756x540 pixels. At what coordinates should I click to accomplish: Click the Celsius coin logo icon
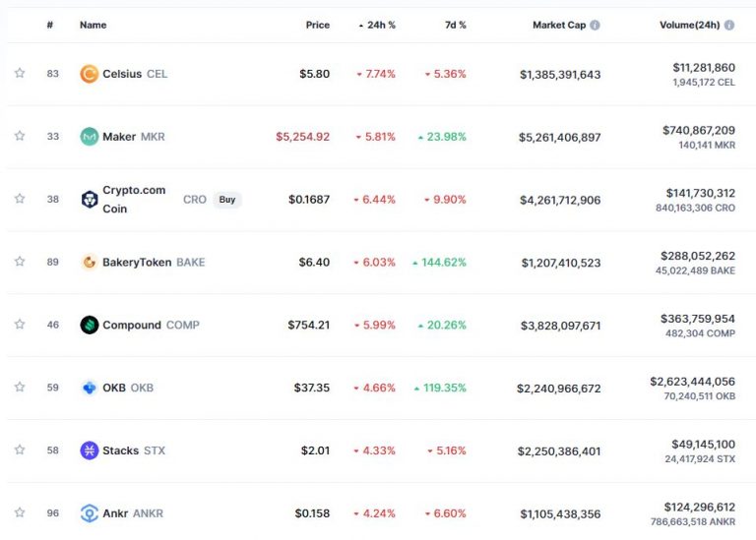[89, 74]
